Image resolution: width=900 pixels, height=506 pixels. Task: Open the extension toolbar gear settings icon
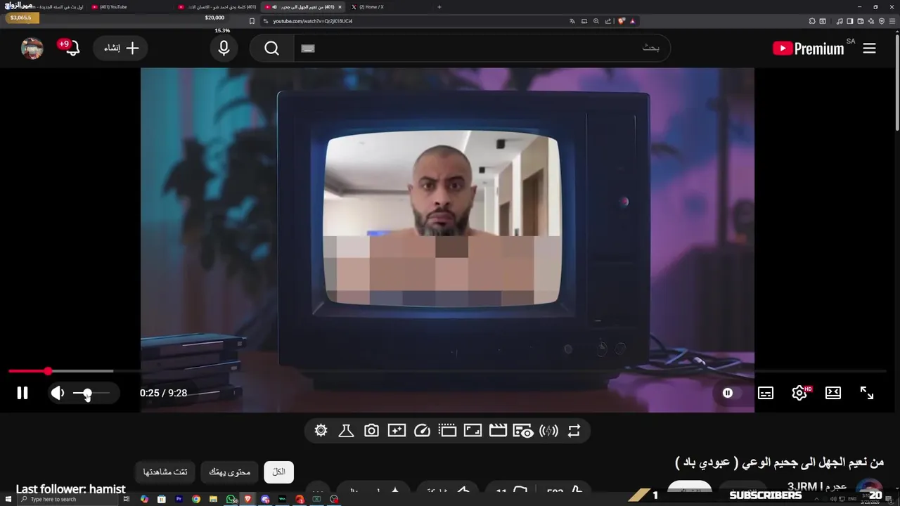[321, 431]
